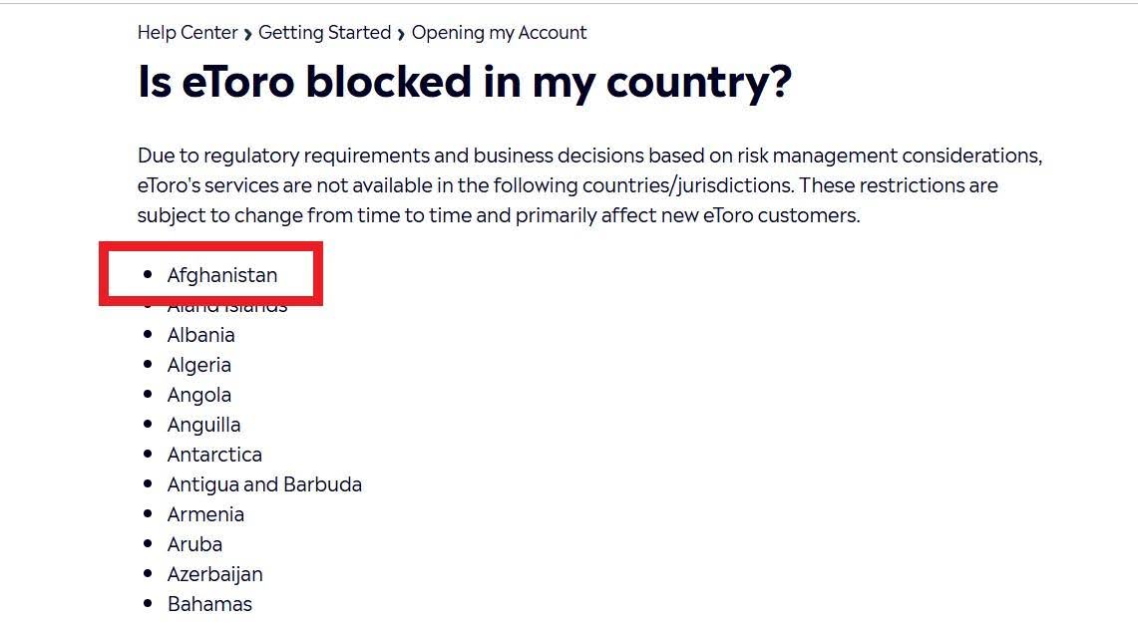Select Antigua and Barbuda entry

tap(264, 484)
